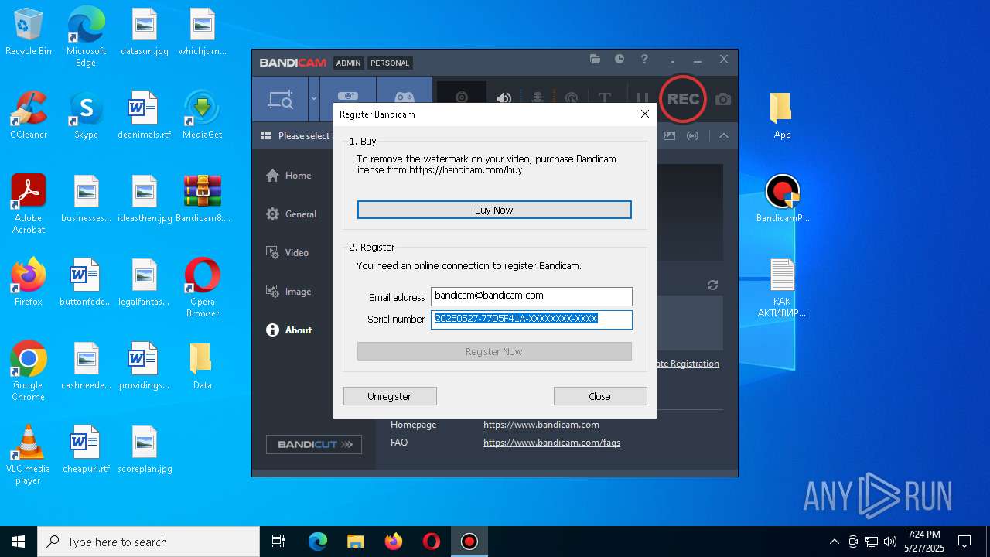Image resolution: width=990 pixels, height=557 pixels.
Task: Close Register Bandicam dialog with X
Action: click(x=644, y=114)
